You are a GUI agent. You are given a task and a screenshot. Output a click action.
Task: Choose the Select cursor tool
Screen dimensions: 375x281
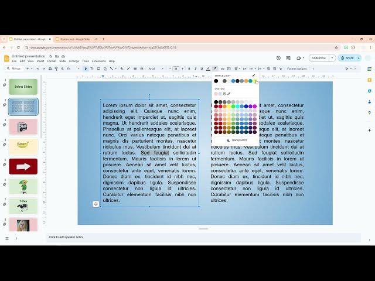[86, 69]
